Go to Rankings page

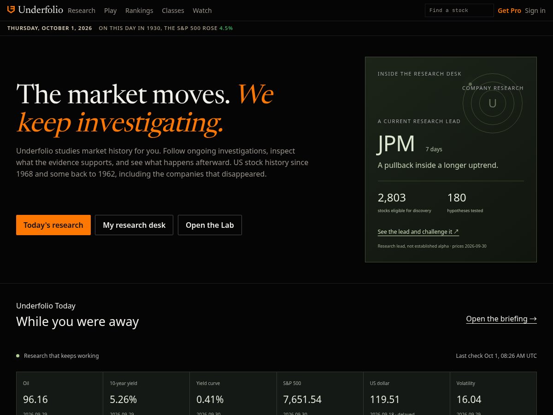[x=139, y=10]
